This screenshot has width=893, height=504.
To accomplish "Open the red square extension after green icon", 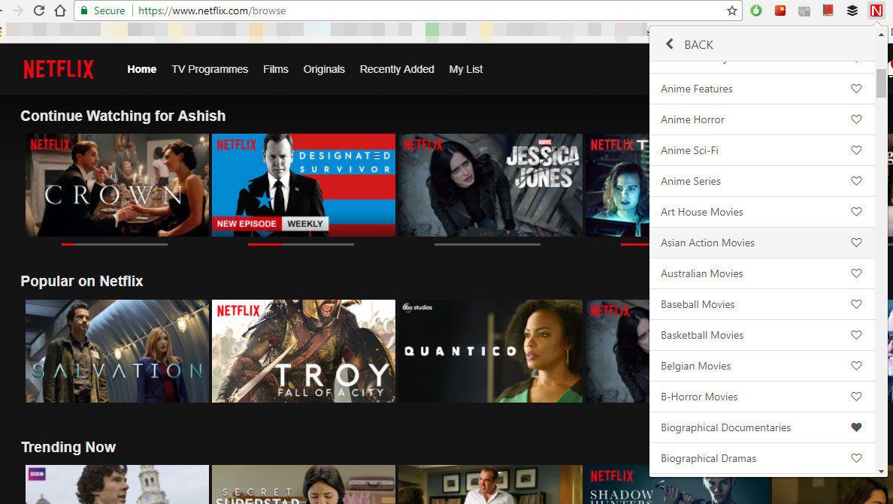I will click(x=779, y=11).
